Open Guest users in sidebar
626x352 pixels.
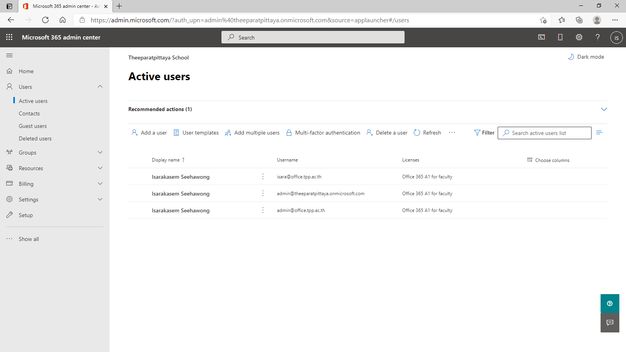tap(33, 126)
